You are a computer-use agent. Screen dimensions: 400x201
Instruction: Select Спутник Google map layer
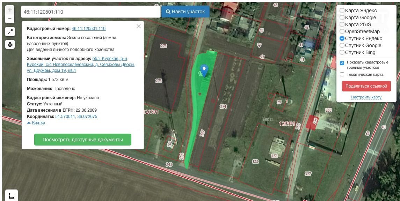342,45
